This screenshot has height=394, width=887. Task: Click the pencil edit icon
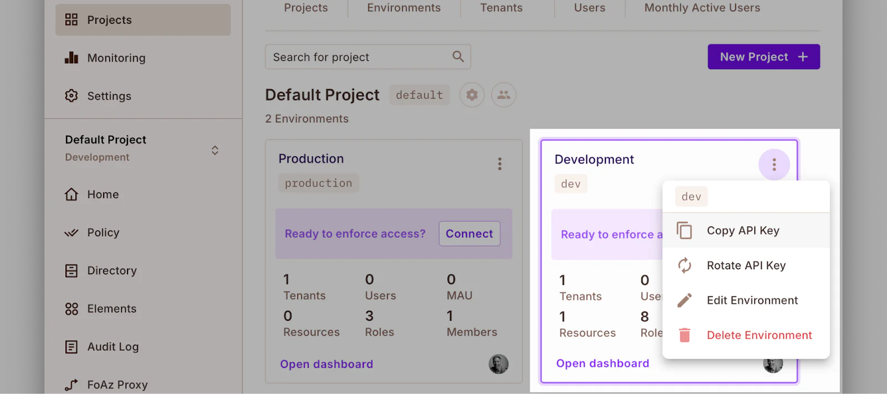tap(685, 300)
